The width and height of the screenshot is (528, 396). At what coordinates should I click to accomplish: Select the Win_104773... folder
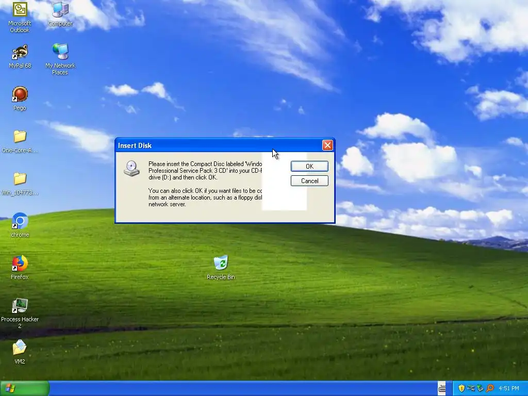tap(20, 184)
